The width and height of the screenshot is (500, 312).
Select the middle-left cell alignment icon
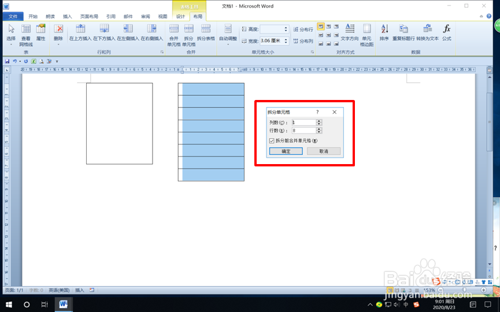[320, 35]
